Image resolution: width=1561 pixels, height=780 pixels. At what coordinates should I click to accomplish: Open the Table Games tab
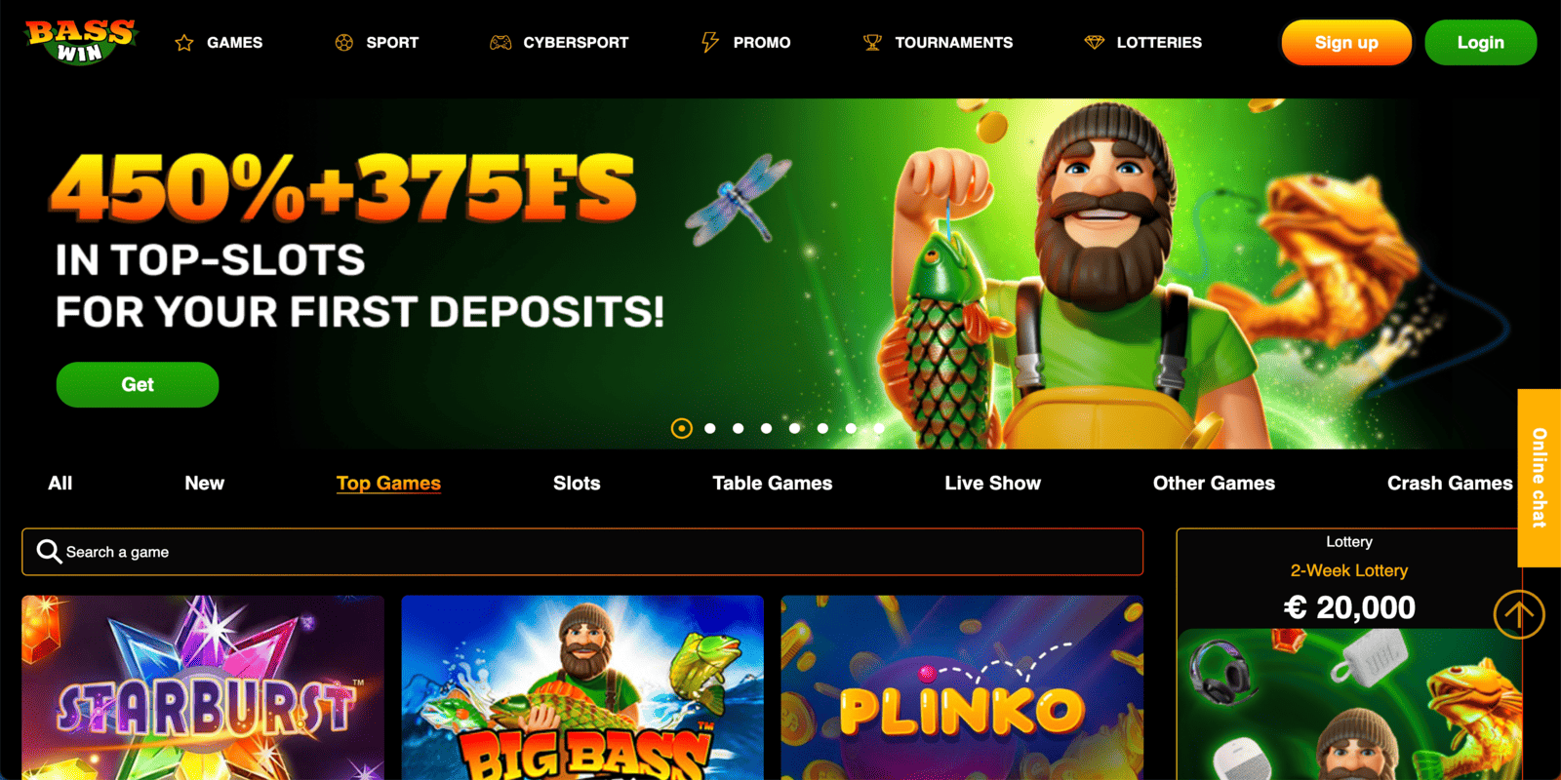(772, 483)
